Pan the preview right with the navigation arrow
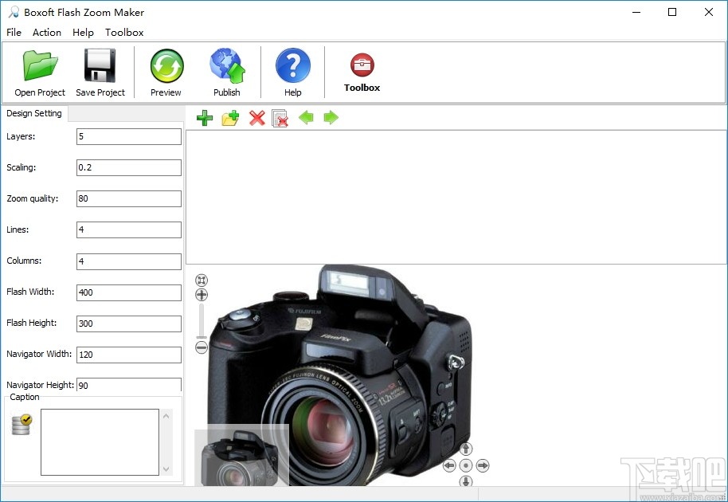Screen dimensions: 728x502 pyautogui.click(x=482, y=465)
